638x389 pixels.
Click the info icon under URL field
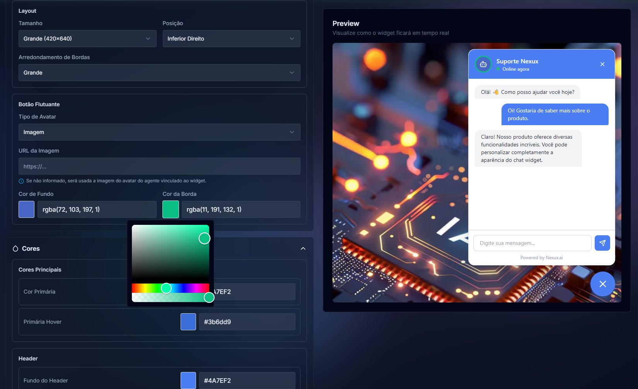point(21,181)
